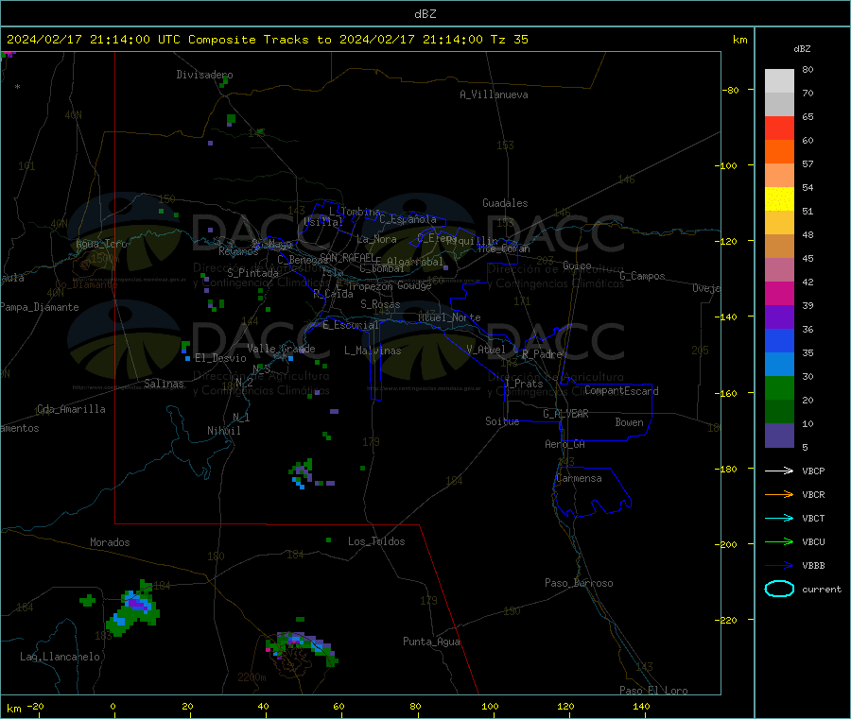Click the red 60 dBZ color swatch

[x=779, y=128]
